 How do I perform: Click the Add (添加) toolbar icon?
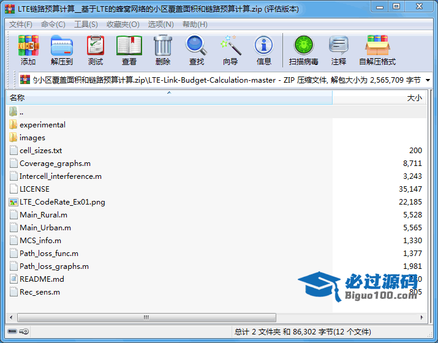(28, 45)
